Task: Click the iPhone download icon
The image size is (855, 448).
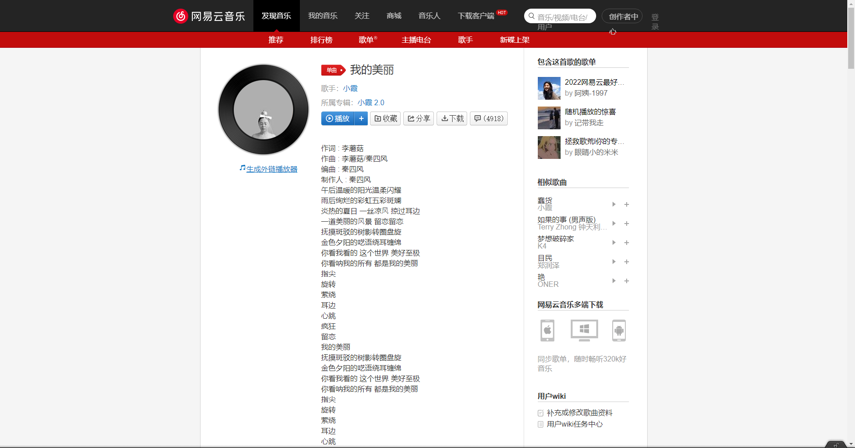Action: [x=547, y=331]
